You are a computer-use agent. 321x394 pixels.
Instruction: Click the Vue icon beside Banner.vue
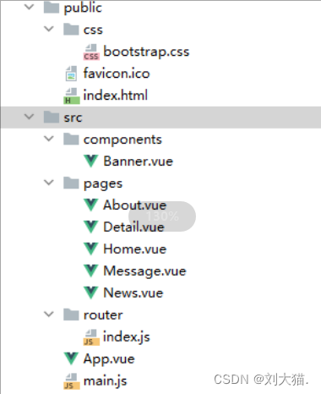(x=91, y=161)
